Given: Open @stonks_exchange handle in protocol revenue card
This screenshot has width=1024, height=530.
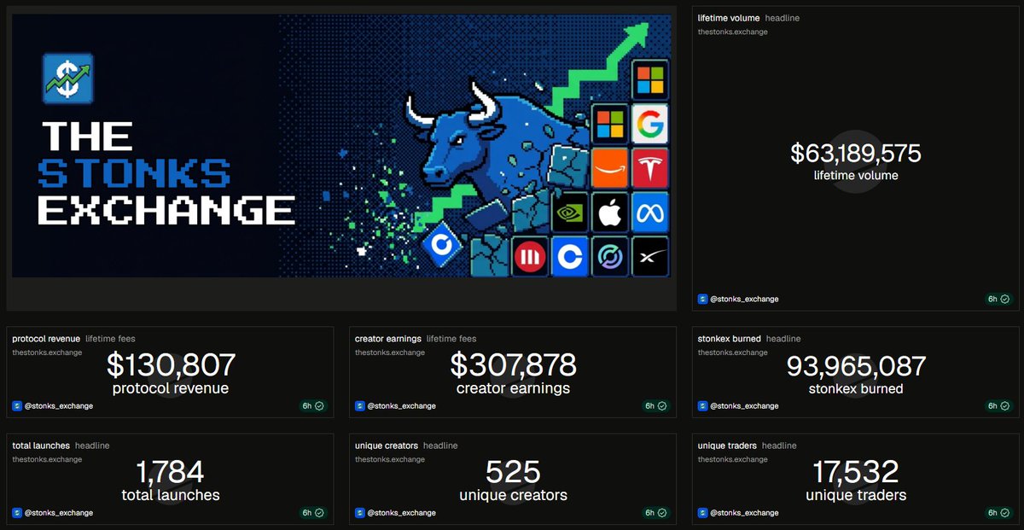Looking at the screenshot, I should point(58,406).
